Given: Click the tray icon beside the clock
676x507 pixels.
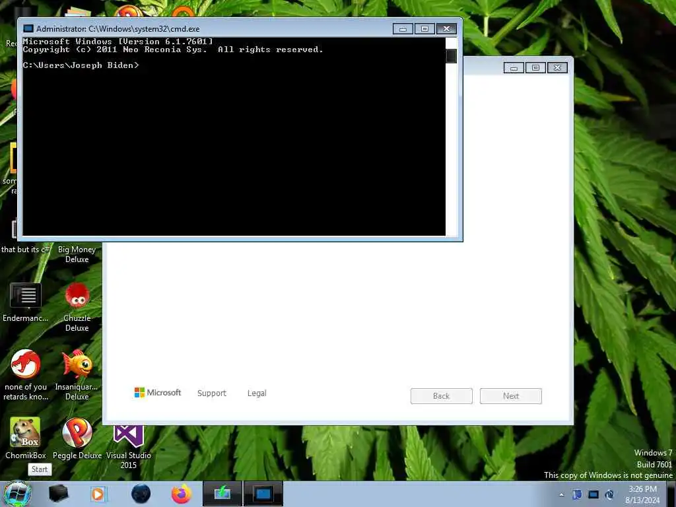Looking at the screenshot, I should point(609,494).
